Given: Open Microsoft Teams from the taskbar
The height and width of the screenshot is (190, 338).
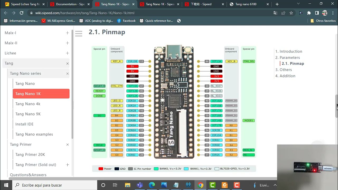Looking at the screenshot, I should [140, 185].
